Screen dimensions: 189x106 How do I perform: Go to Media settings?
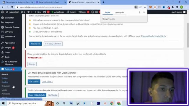[x=4, y=90]
